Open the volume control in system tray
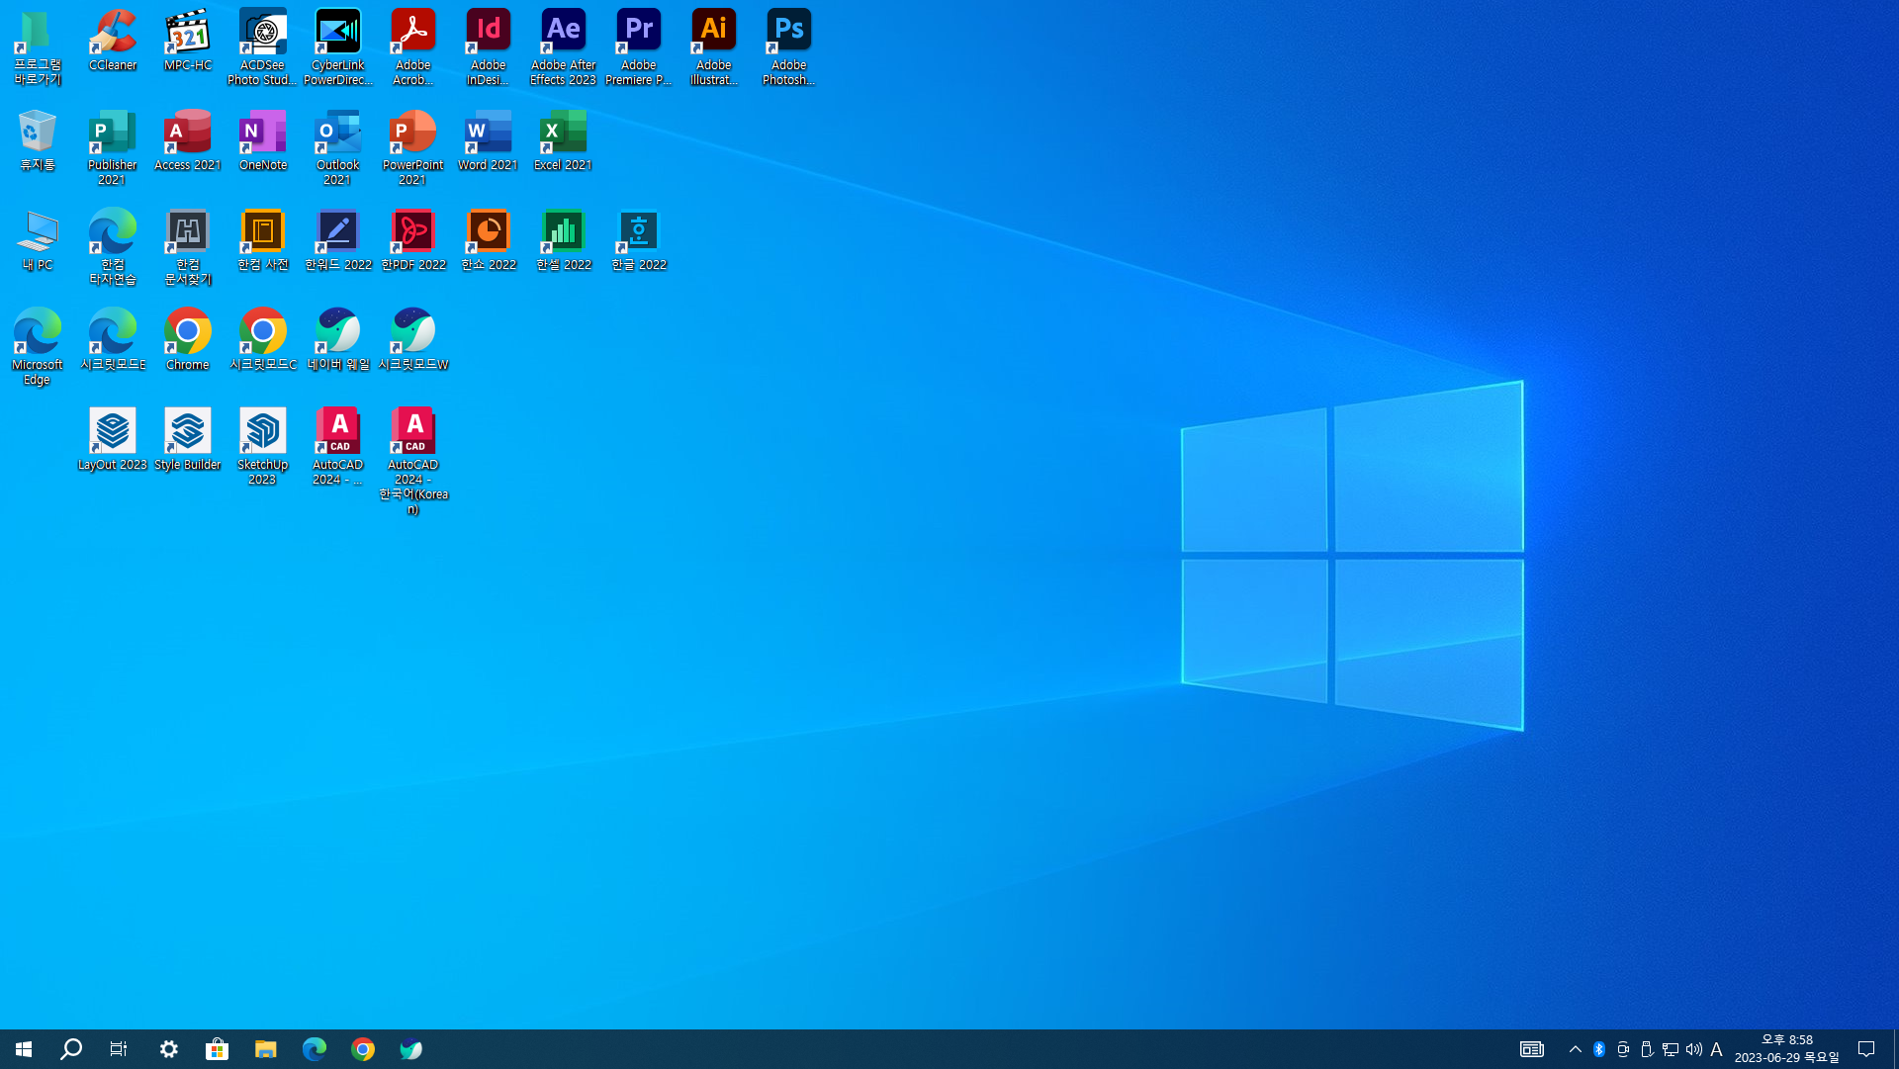The height and width of the screenshot is (1069, 1899). [x=1693, y=1049]
